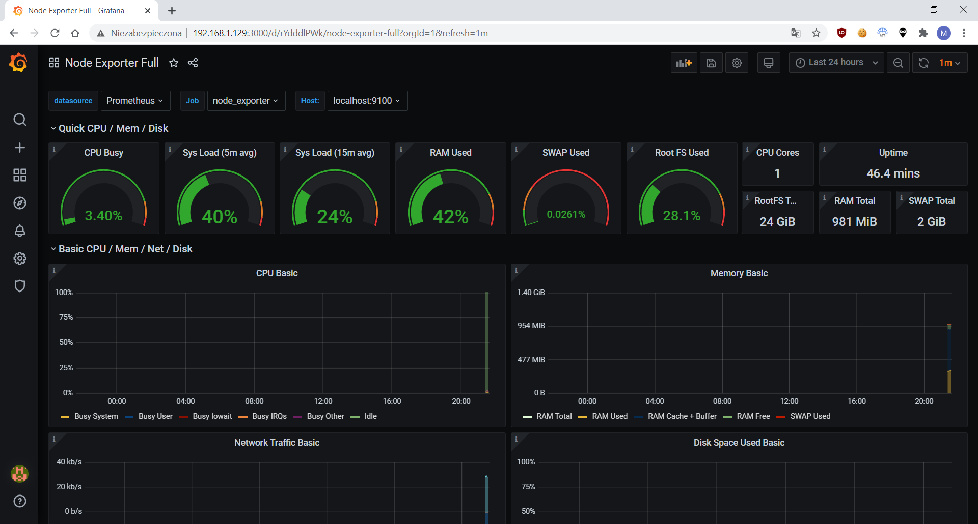
Task: Toggle Idle series in CPU legend
Action: point(371,416)
